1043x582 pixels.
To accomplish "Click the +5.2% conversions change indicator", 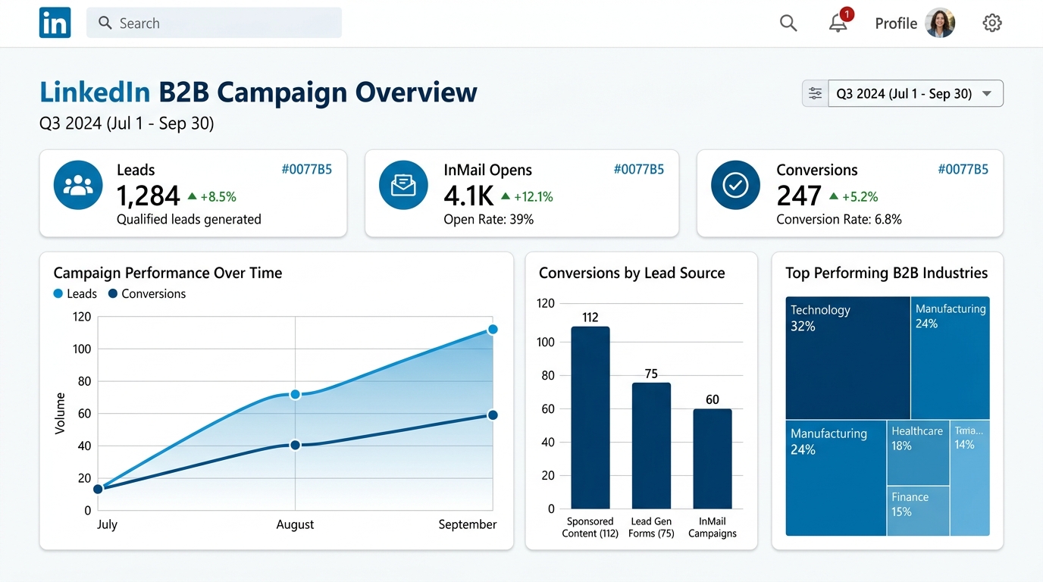I will tap(854, 197).
